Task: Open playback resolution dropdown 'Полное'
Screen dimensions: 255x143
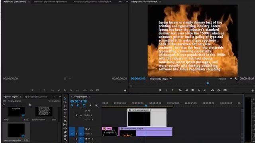Action: [x=225, y=79]
